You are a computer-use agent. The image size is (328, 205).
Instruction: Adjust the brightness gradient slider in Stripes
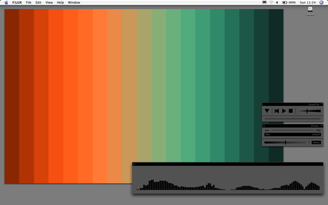click(x=285, y=143)
